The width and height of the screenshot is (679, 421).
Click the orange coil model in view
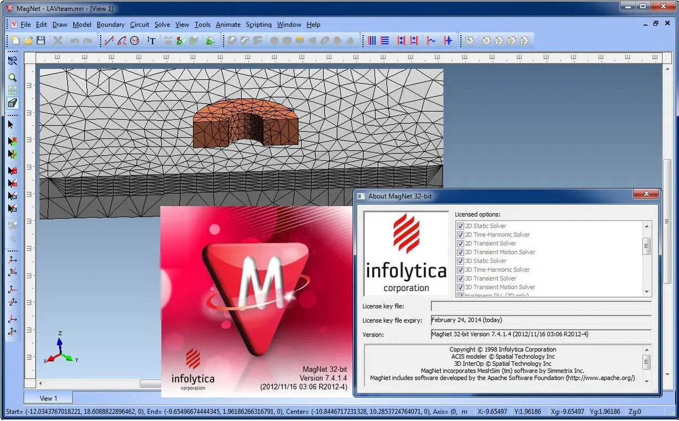[x=246, y=123]
